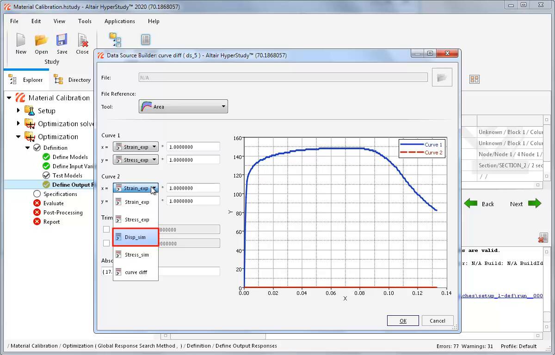Click the list document icon in toolbar

click(x=145, y=40)
